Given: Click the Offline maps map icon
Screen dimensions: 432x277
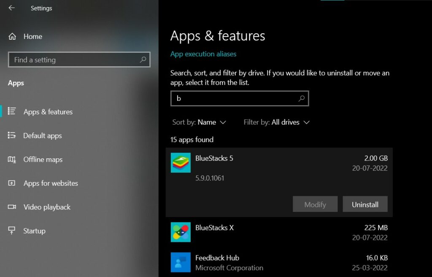Looking at the screenshot, I should tap(13, 160).
